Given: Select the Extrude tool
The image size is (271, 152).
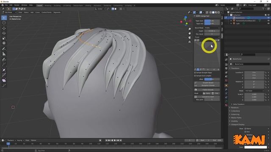Looking at the screenshot, I should [4, 65].
